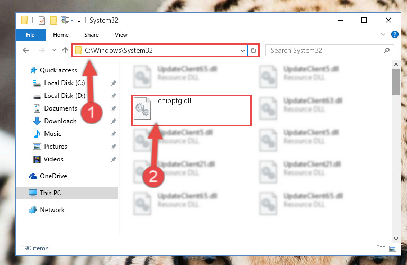Viewport: 407px width, 265px height.
Task: Click the Search System32 box
Action: tap(329, 50)
